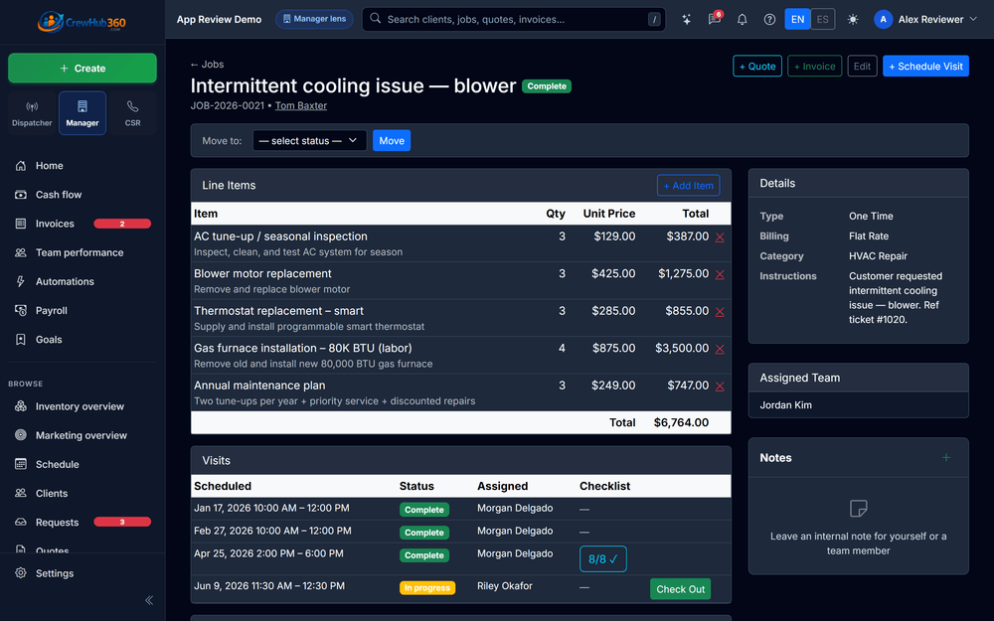Click the Edit job button
The image size is (994, 621).
[x=862, y=66]
